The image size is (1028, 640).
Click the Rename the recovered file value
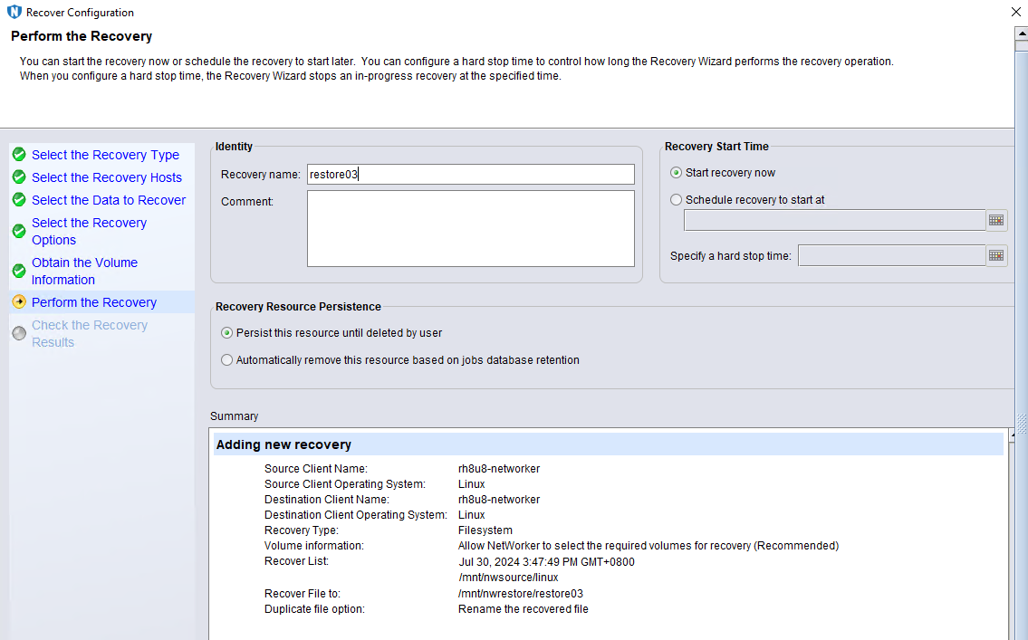point(524,608)
